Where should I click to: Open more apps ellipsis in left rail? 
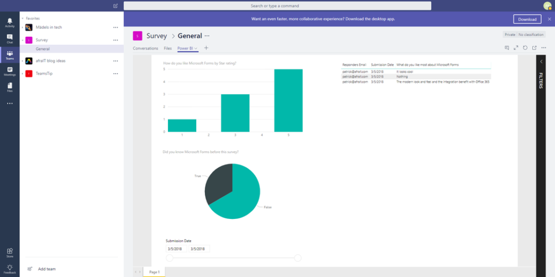[x=10, y=104]
